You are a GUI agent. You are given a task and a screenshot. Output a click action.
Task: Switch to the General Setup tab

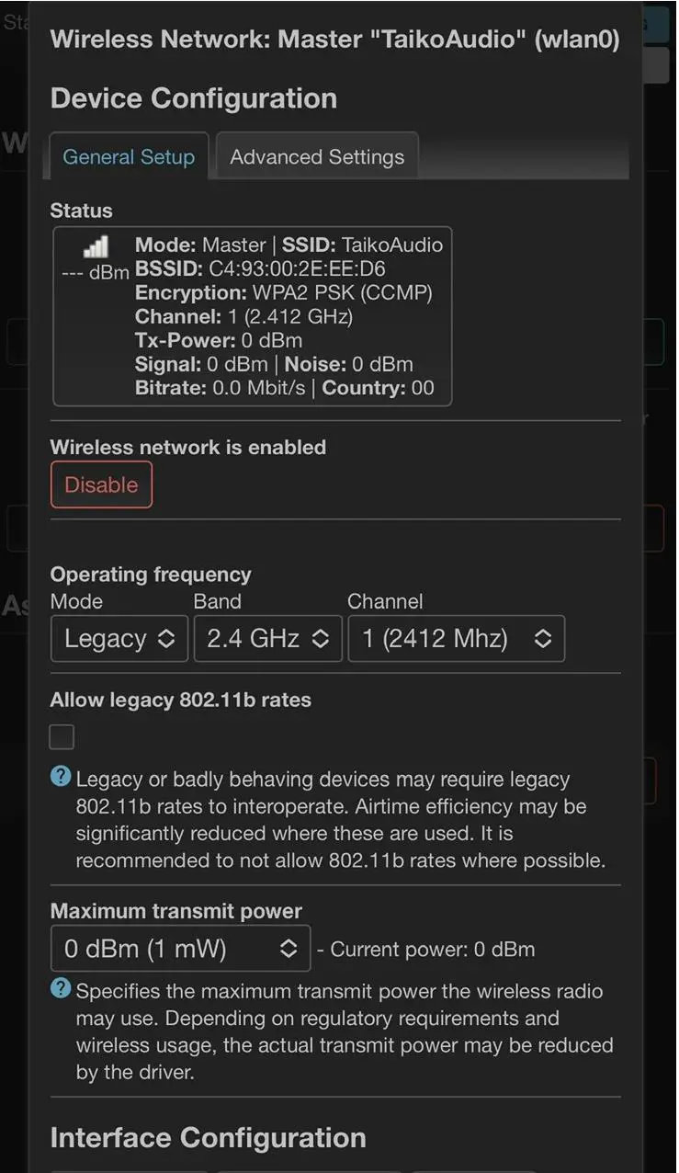(129, 157)
